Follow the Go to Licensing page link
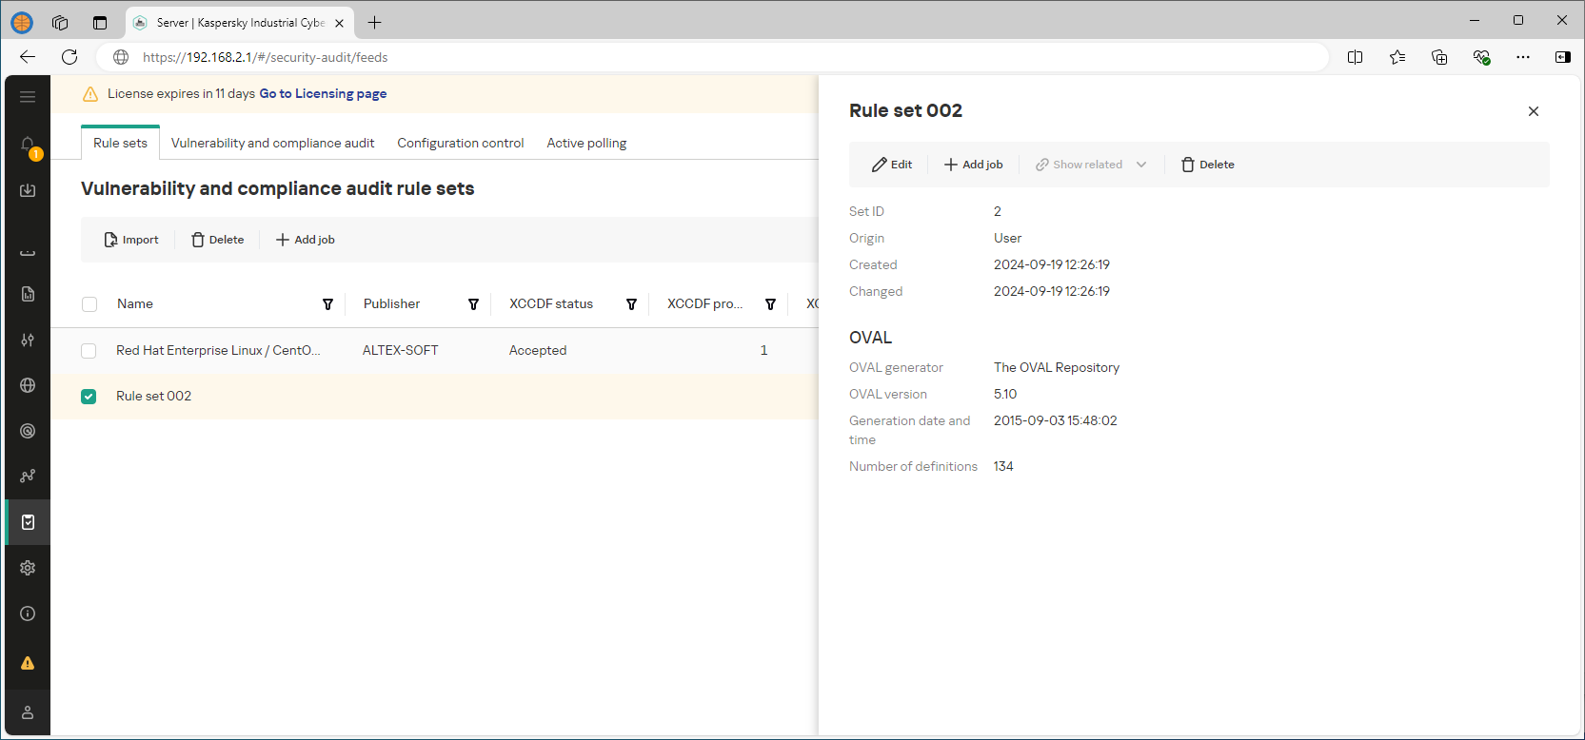This screenshot has height=740, width=1585. coord(323,94)
